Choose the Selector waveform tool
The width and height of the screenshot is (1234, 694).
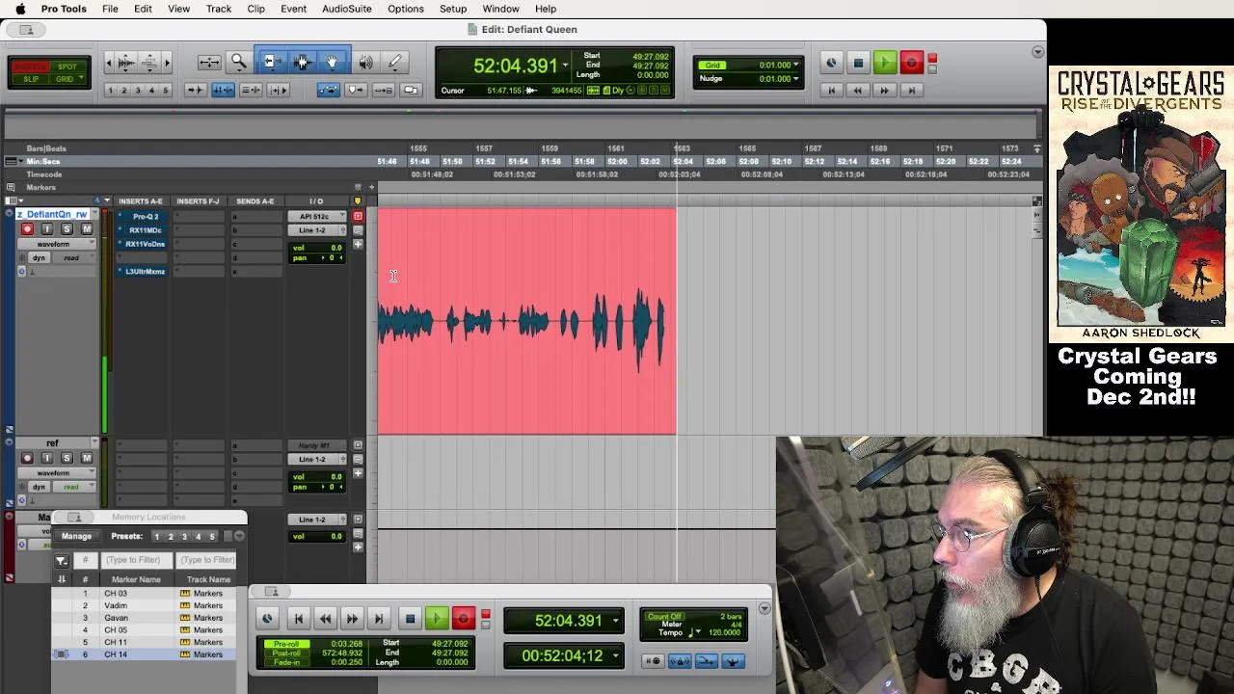pyautogui.click(x=302, y=63)
